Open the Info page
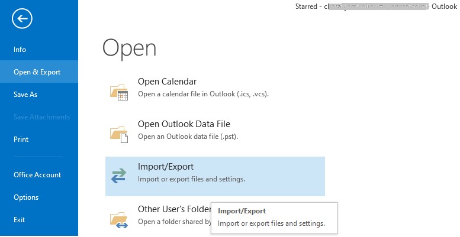This screenshot has height=237, width=460. click(20, 50)
